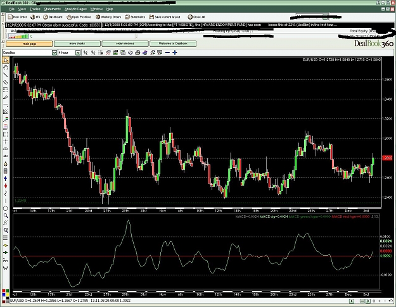Select the parallel channel lines tool
Viewport: 396px width, 307px height.
coord(5,82)
